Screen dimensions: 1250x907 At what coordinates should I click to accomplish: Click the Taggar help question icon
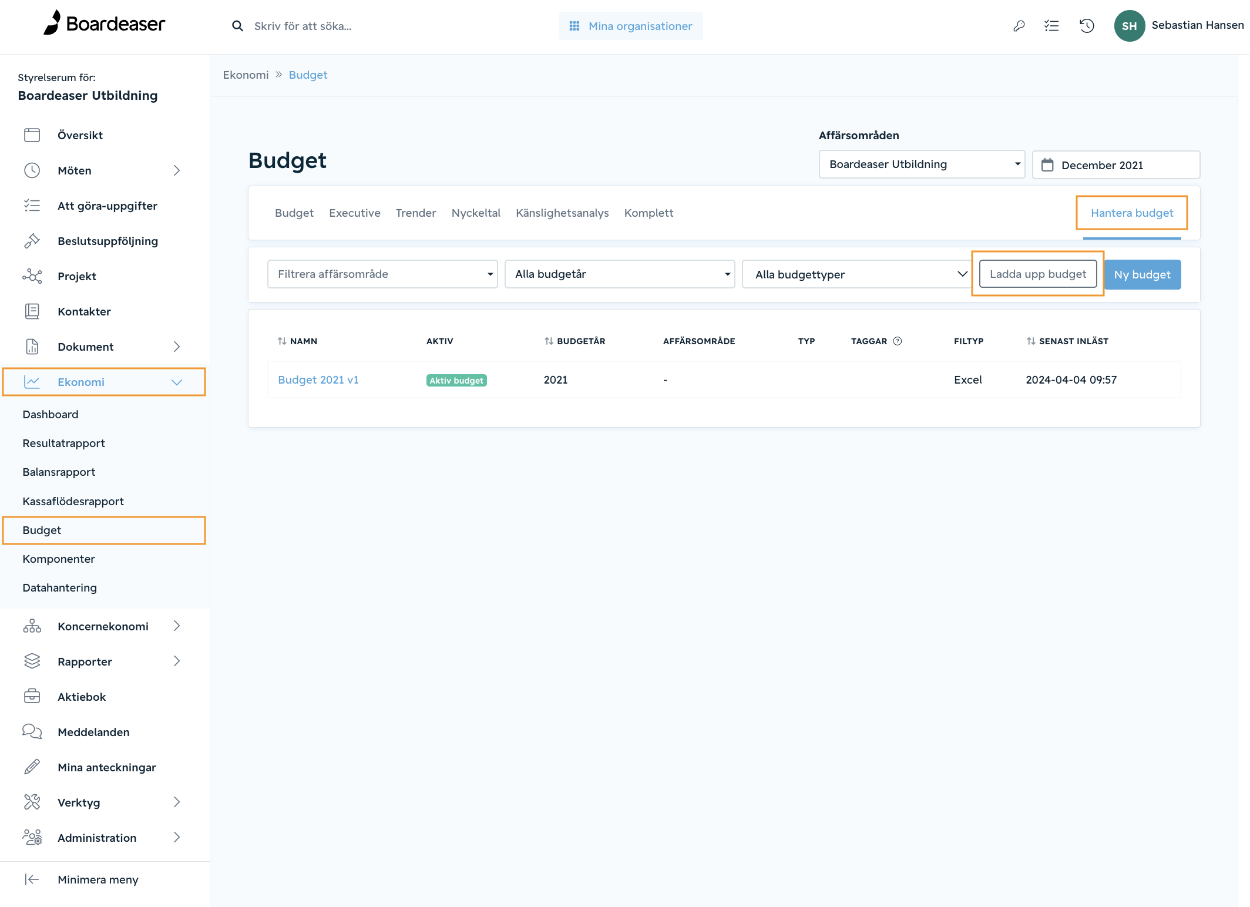pos(898,341)
